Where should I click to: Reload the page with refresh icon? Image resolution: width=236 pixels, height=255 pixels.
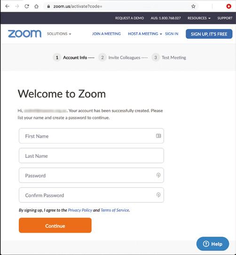tap(27, 6)
